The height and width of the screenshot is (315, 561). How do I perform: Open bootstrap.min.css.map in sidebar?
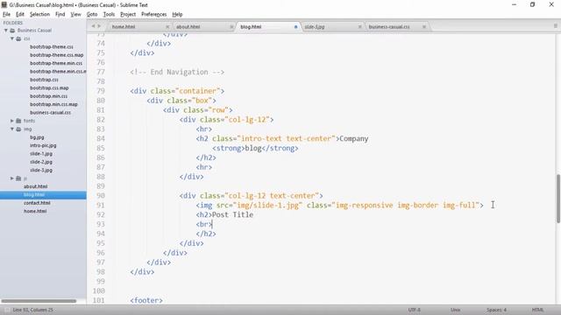pyautogui.click(x=53, y=104)
